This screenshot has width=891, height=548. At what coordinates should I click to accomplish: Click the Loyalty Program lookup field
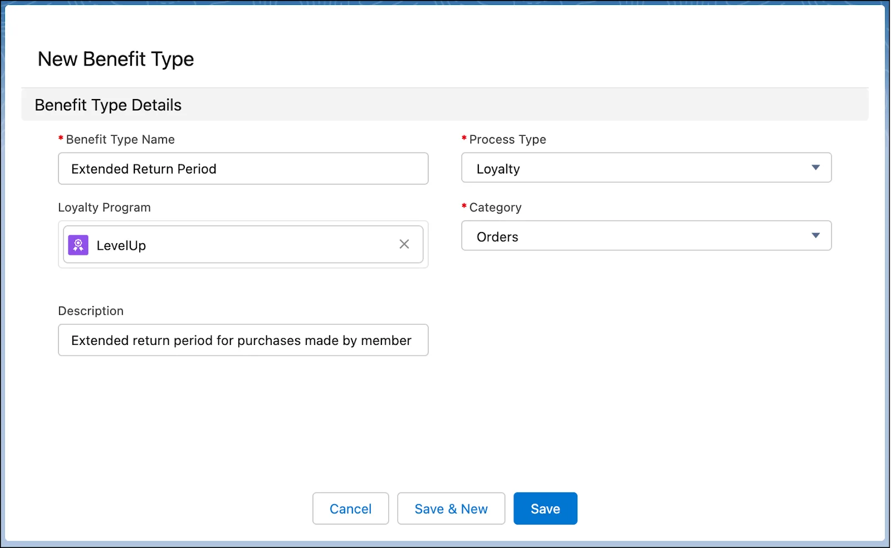243,244
